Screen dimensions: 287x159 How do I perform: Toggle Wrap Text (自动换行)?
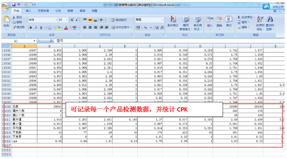point(119,20)
